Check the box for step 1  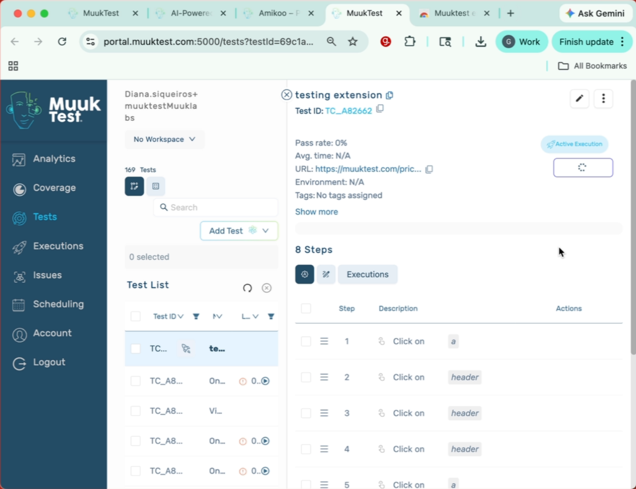306,341
